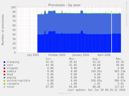The width and height of the screenshot is (129, 96).
Task: Click the 'dead' legend label
Action: [x=10, y=74]
